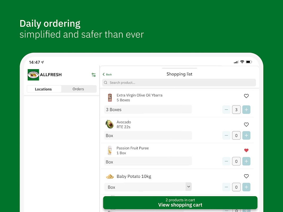This screenshot has width=283, height=212.
Task: Tap the passion fruit puree carton thumbnail
Action: (x=109, y=150)
